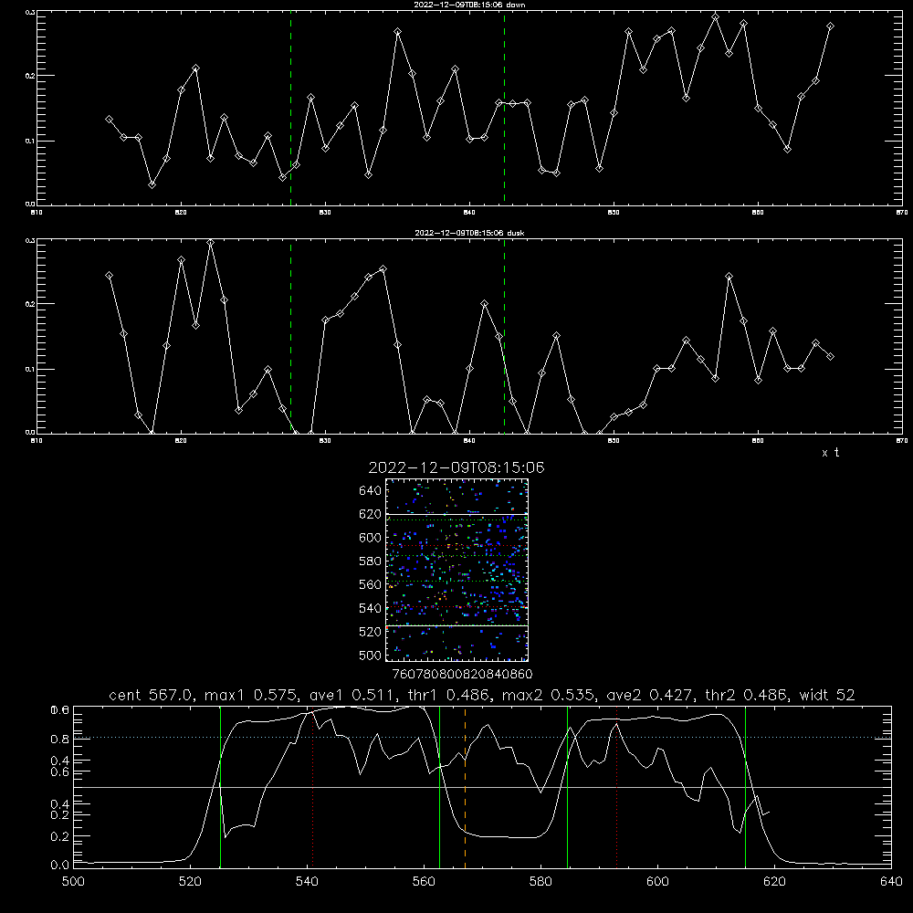The width and height of the screenshot is (913, 913).
Task: Click the 600 label on the bottom profile x-axis
Action: 658,882
